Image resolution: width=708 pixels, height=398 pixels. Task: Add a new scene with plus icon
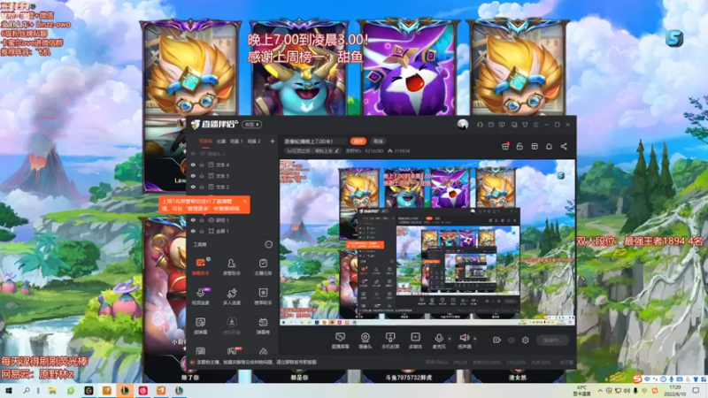click(272, 142)
